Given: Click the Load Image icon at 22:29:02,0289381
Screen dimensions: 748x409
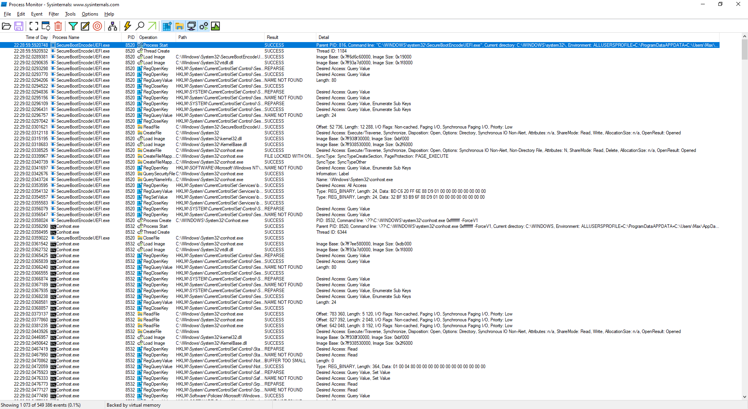Looking at the screenshot, I should click(140, 57).
